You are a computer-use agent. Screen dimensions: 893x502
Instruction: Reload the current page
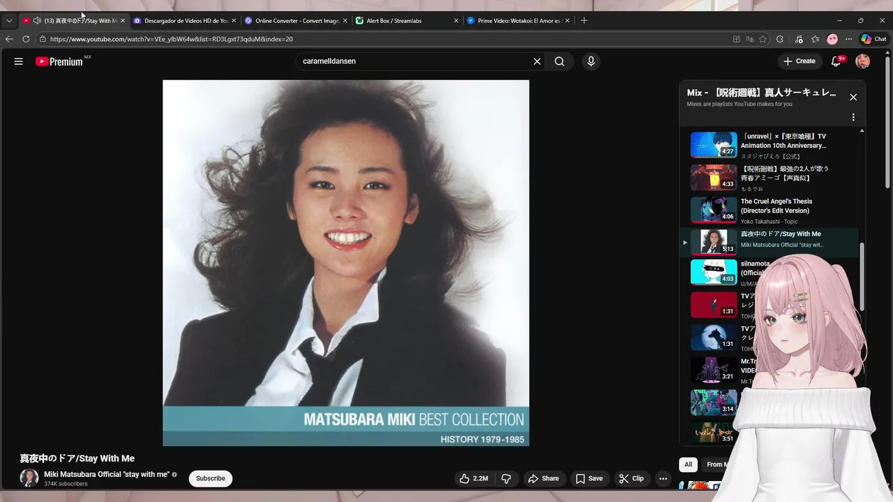pos(26,39)
